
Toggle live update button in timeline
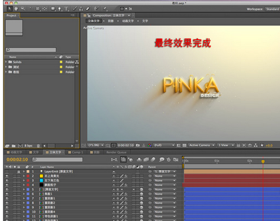(123, 159)
